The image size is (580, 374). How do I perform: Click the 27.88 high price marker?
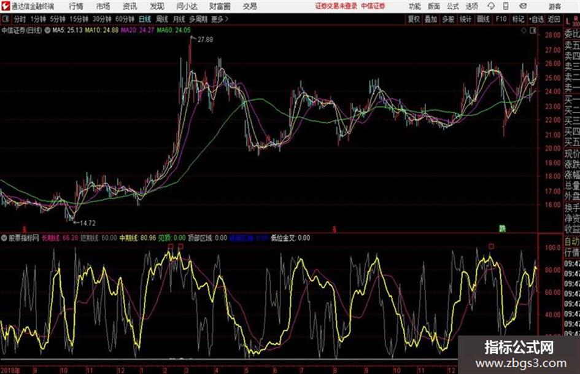point(205,40)
